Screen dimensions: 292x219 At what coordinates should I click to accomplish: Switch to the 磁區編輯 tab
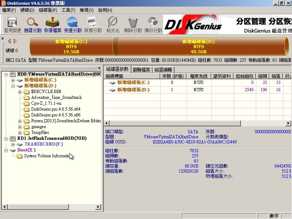coord(163,69)
